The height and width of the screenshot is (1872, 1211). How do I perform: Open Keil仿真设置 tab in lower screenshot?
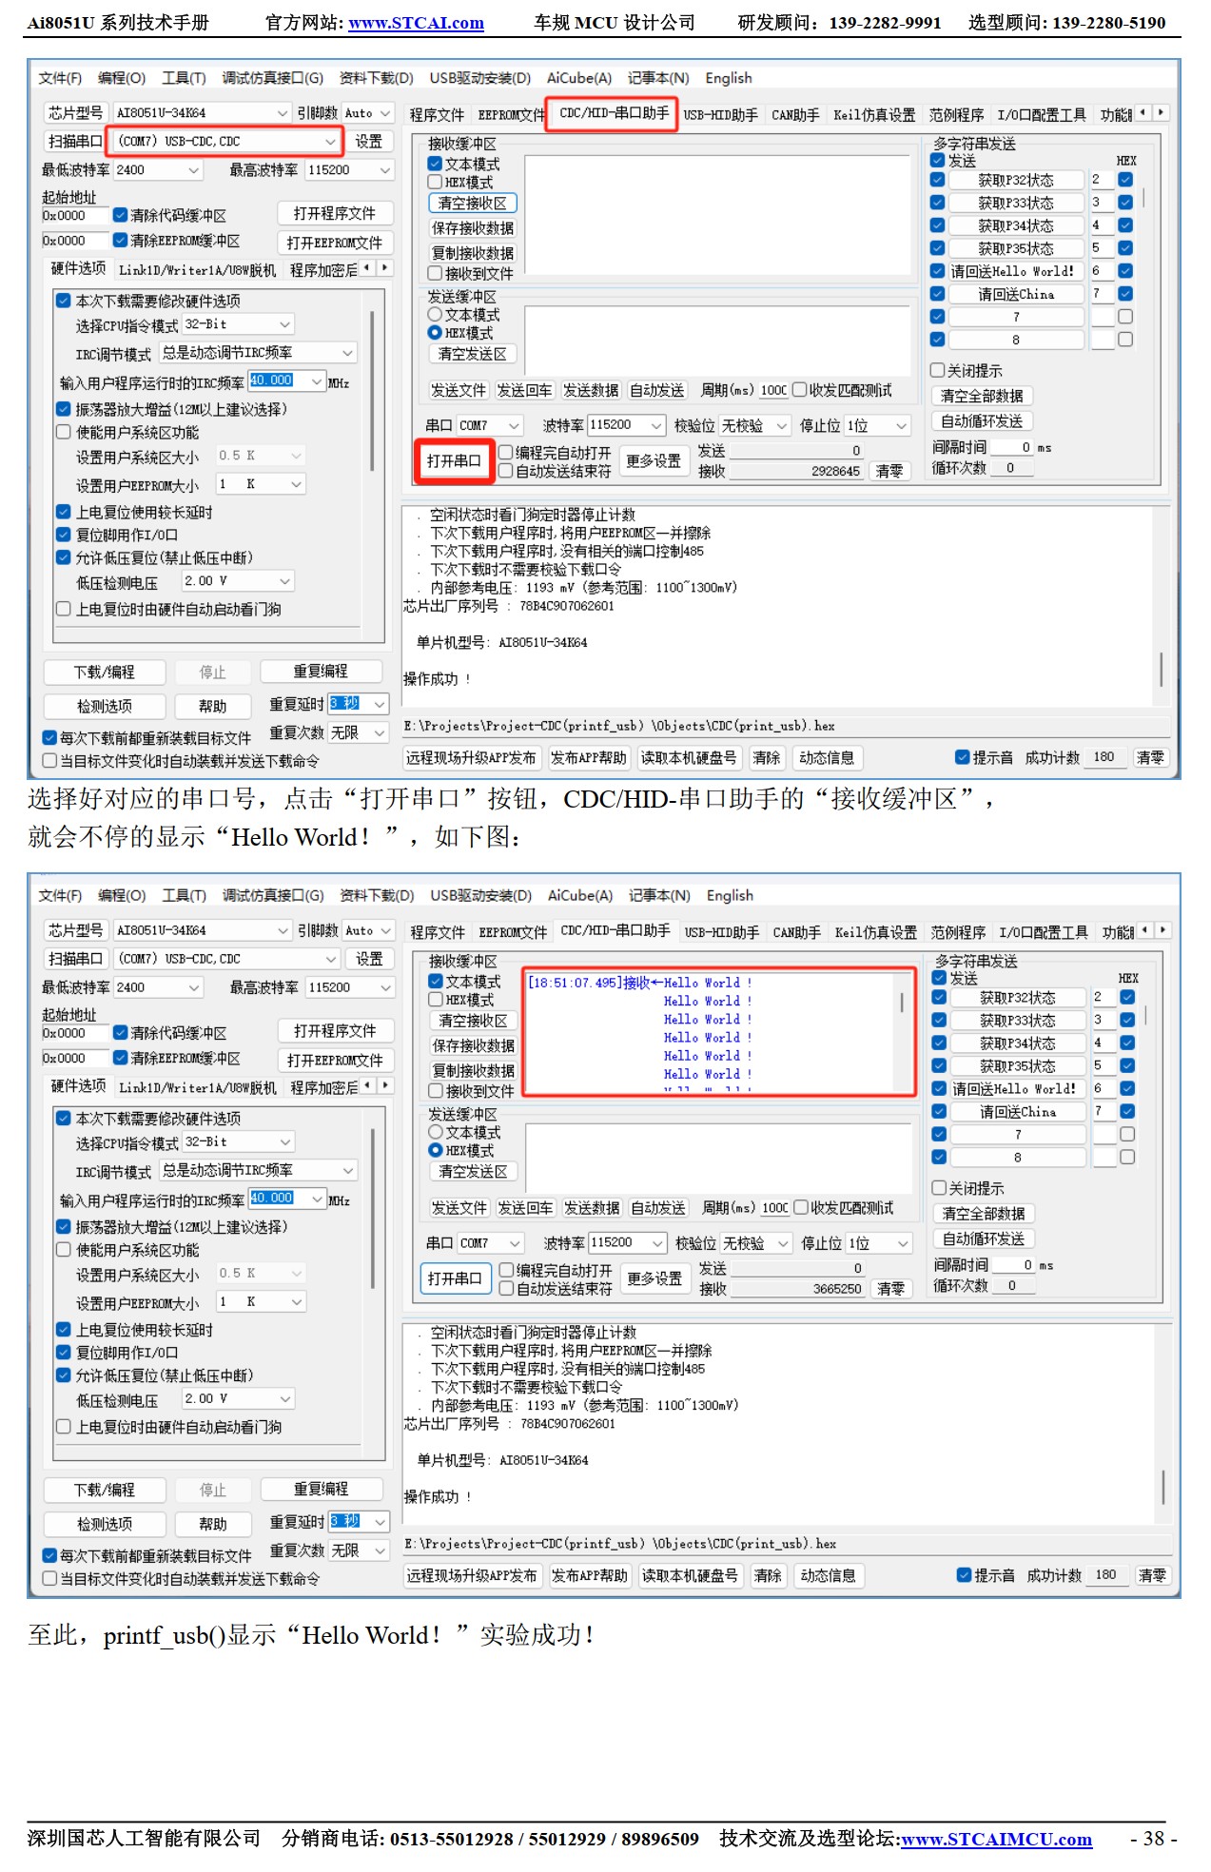875,932
